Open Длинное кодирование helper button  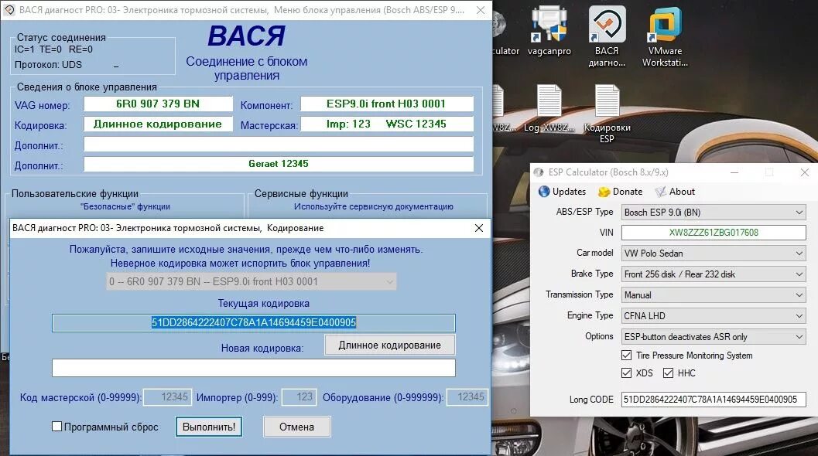pyautogui.click(x=390, y=345)
